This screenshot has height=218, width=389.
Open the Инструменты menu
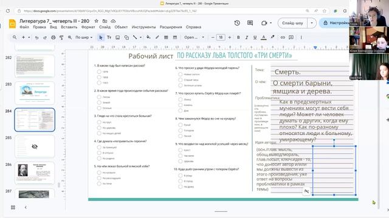[x=143, y=27]
